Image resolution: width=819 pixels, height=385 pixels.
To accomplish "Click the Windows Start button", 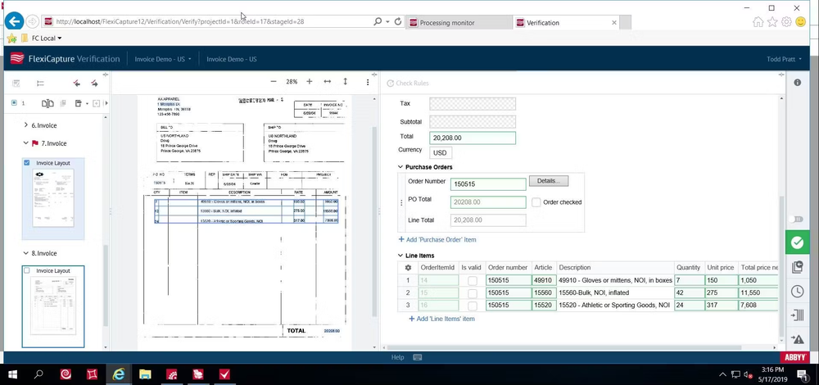I will [12, 374].
